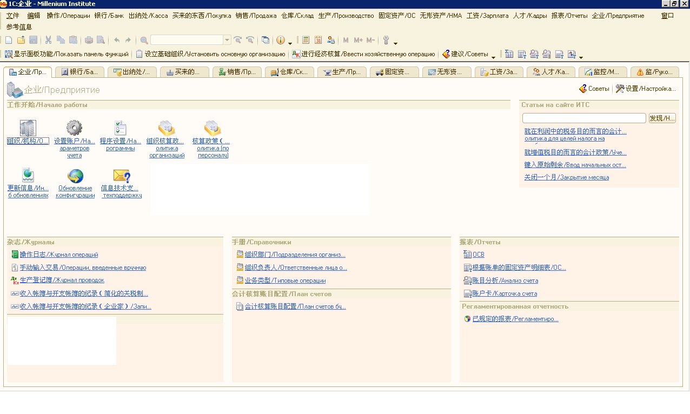Open the 设置/Настройка... panel settings link
Screen dimensions: 690x414
[646, 89]
